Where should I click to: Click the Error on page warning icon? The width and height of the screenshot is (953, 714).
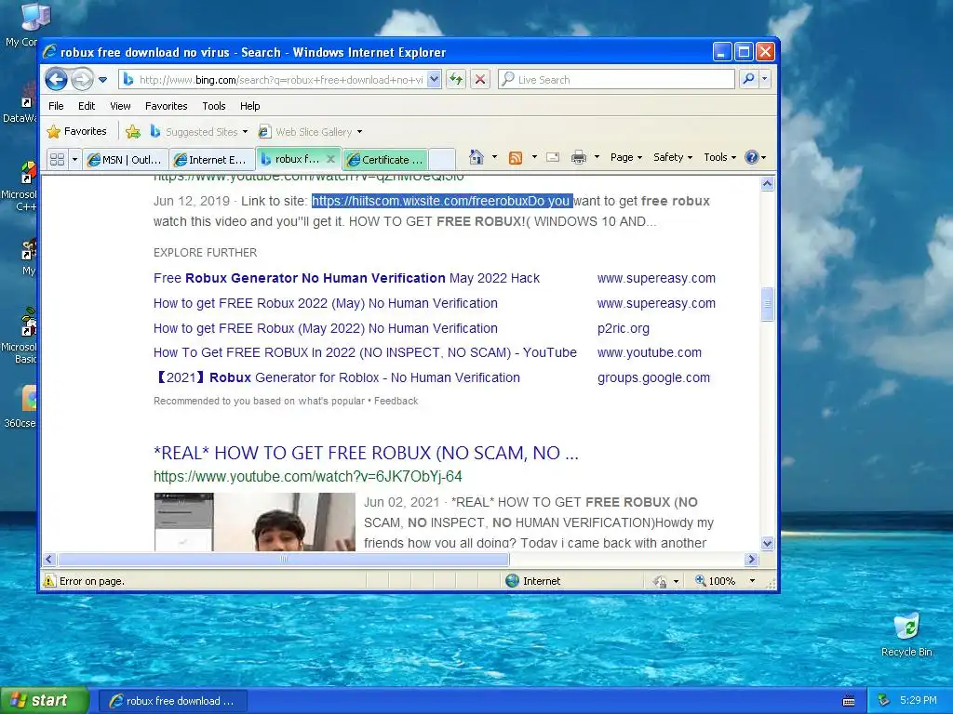point(49,581)
